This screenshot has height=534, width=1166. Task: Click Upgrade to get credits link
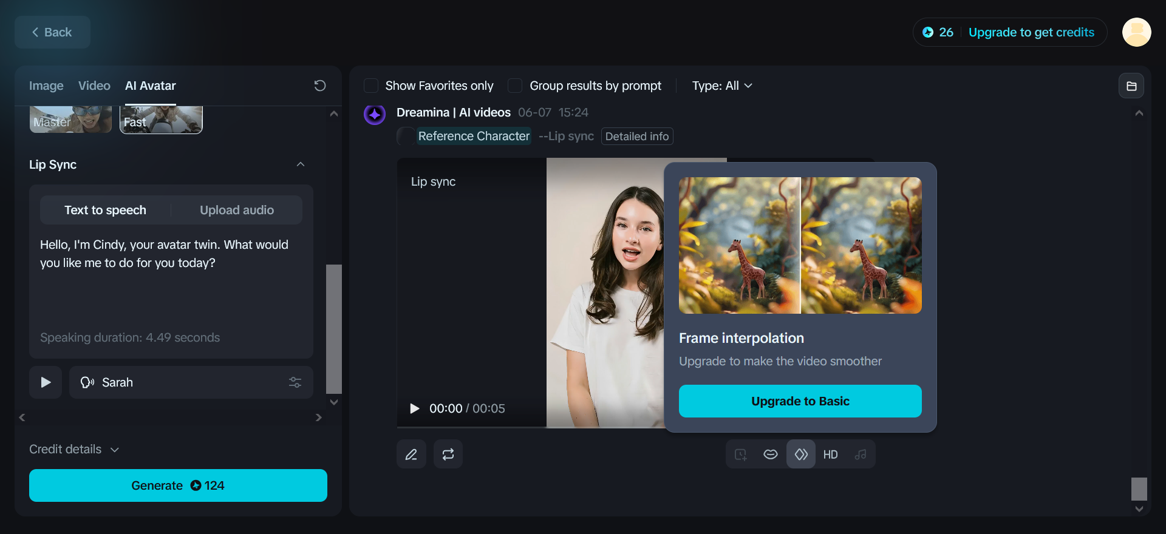click(1031, 32)
